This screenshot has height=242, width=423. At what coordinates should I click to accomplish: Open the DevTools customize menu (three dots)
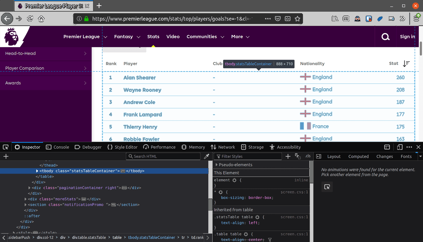pos(409,147)
